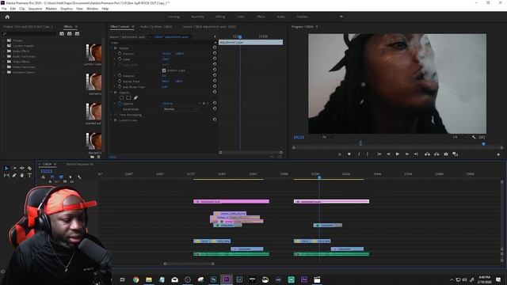Expand Presets folder in Effects panel

tap(4, 40)
